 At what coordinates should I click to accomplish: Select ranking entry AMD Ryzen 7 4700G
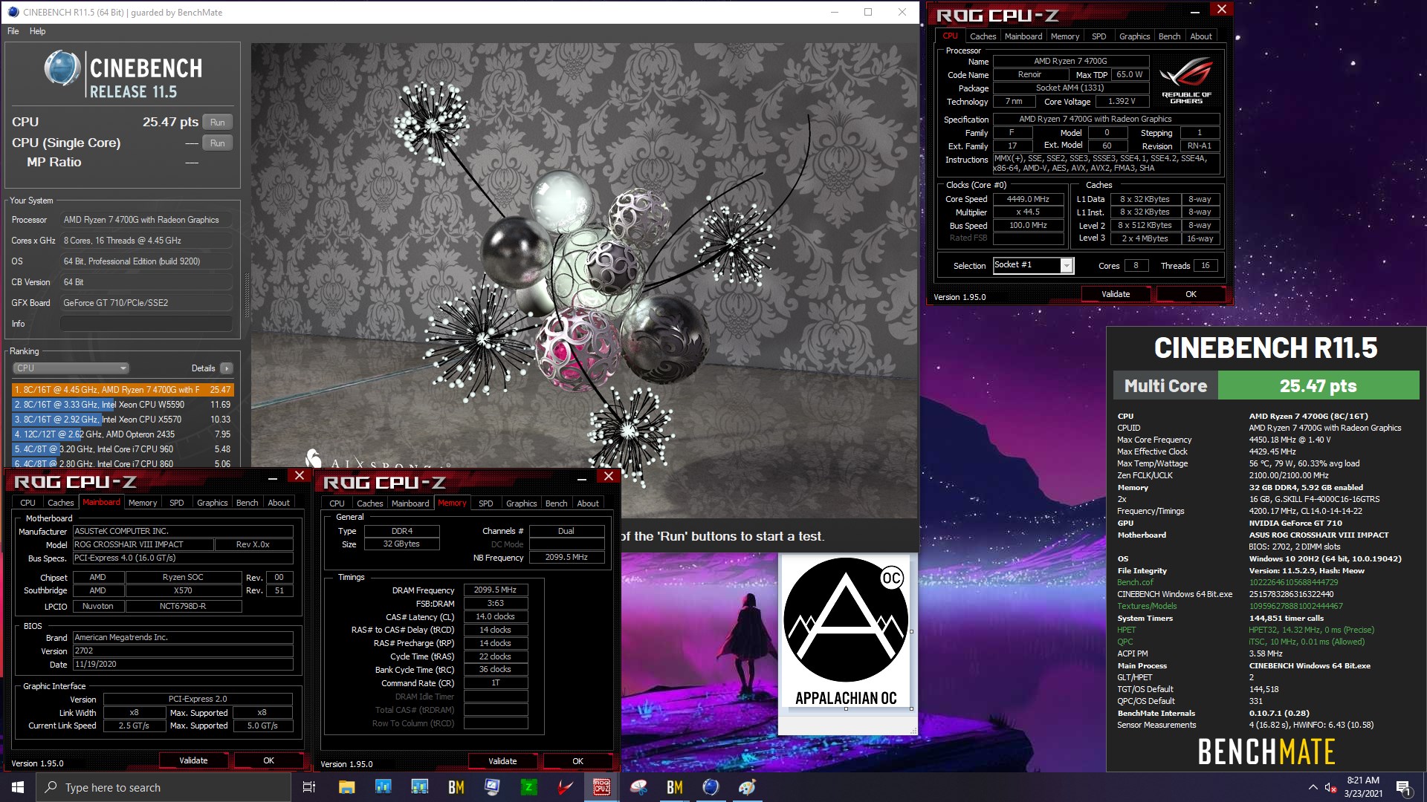pyautogui.click(x=123, y=390)
